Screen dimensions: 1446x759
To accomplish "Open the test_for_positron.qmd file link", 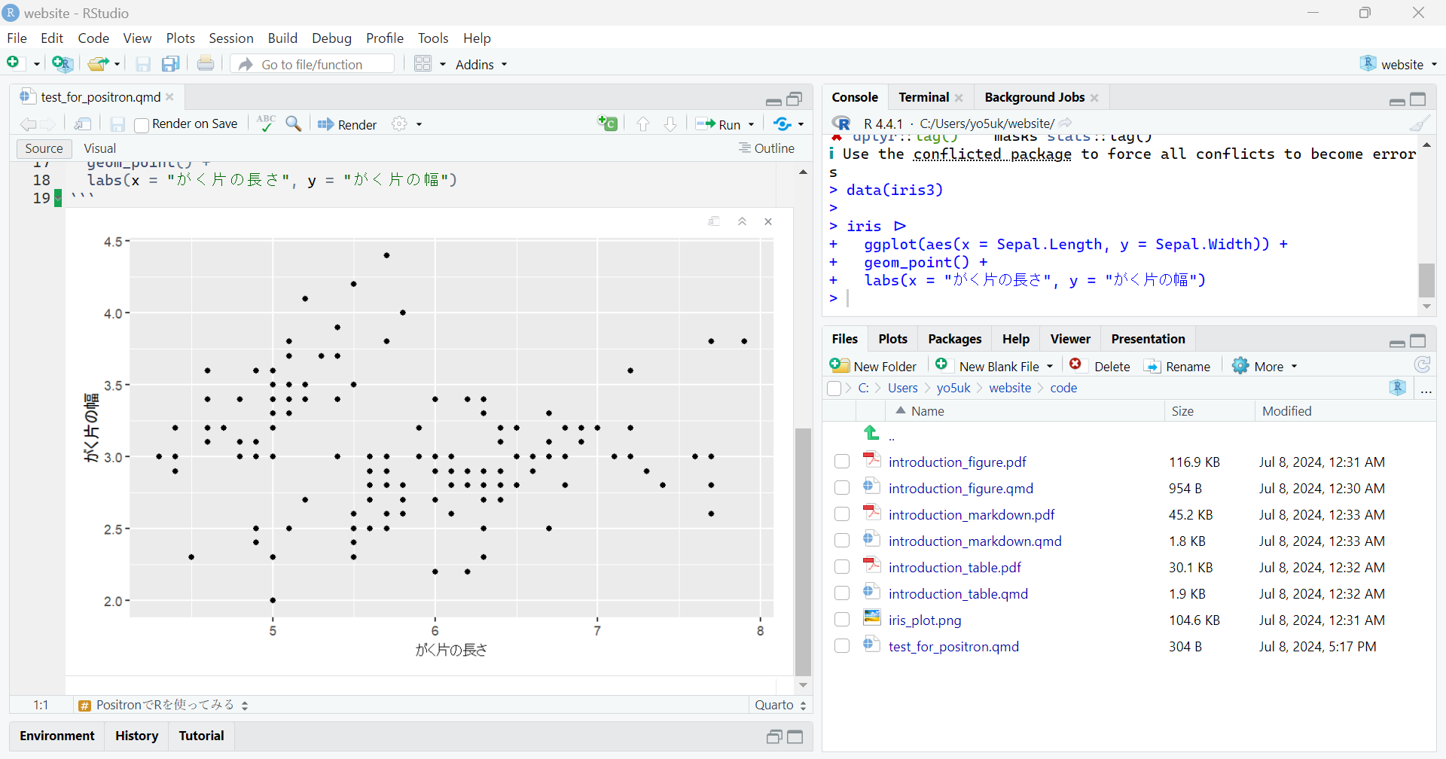I will pyautogui.click(x=953, y=646).
